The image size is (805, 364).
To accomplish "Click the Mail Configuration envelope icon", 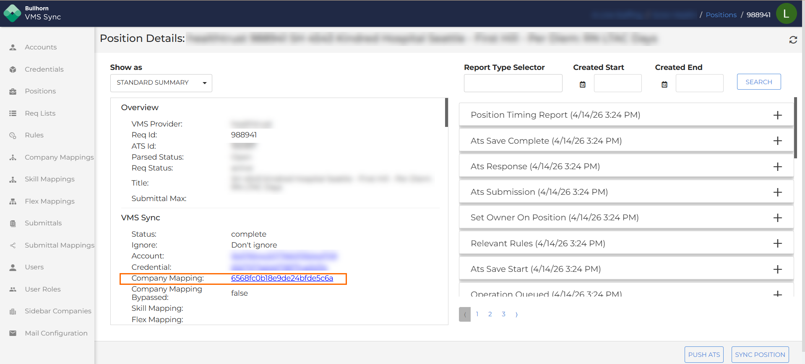I will 13,333.
